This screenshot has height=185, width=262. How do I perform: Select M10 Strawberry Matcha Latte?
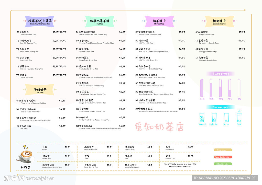[160, 110]
